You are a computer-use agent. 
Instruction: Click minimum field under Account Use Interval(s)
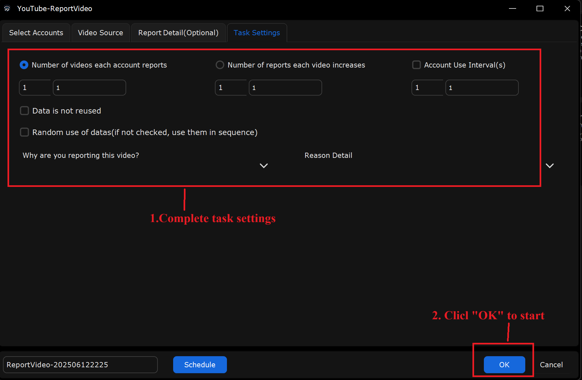pos(428,87)
